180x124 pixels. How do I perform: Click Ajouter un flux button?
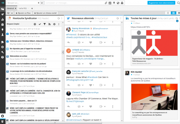click(x=23, y=13)
